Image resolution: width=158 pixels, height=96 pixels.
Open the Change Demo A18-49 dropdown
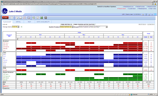16,27
